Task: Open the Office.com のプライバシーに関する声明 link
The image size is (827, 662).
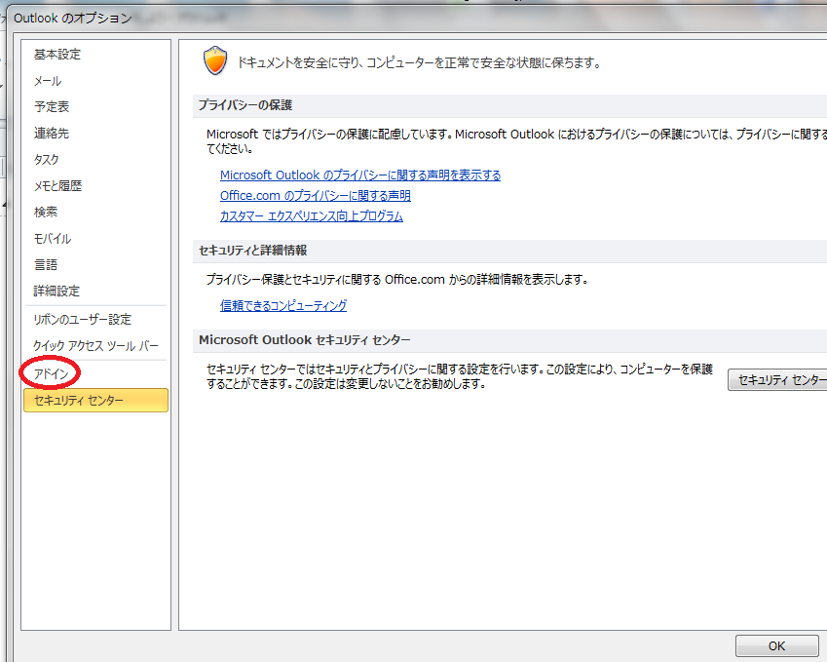Action: (x=316, y=195)
